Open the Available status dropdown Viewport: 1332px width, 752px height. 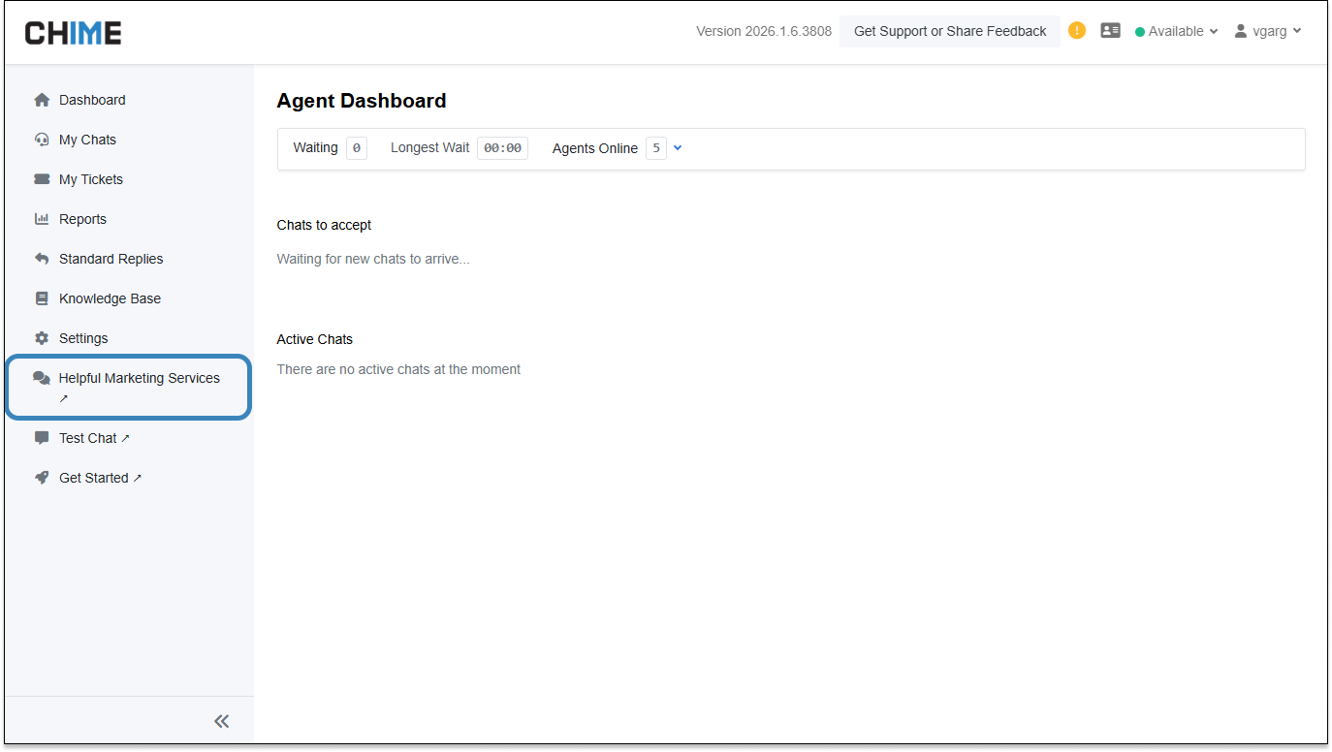click(1176, 31)
